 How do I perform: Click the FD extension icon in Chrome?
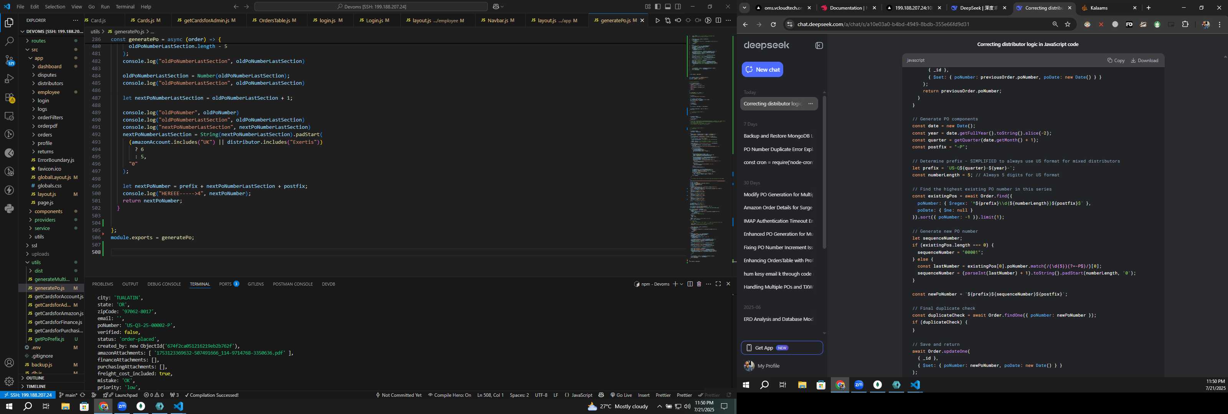pos(1129,24)
